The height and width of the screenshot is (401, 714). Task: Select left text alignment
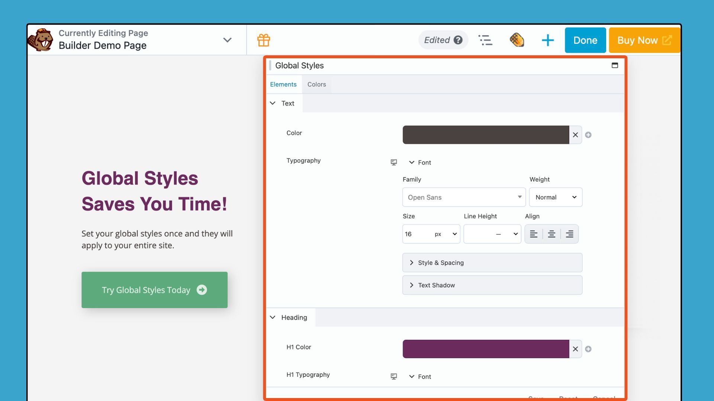click(x=534, y=234)
